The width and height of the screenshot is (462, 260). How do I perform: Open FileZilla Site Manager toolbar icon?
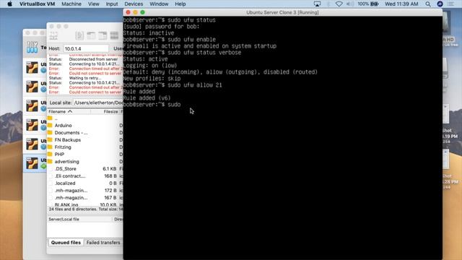[x=53, y=35]
